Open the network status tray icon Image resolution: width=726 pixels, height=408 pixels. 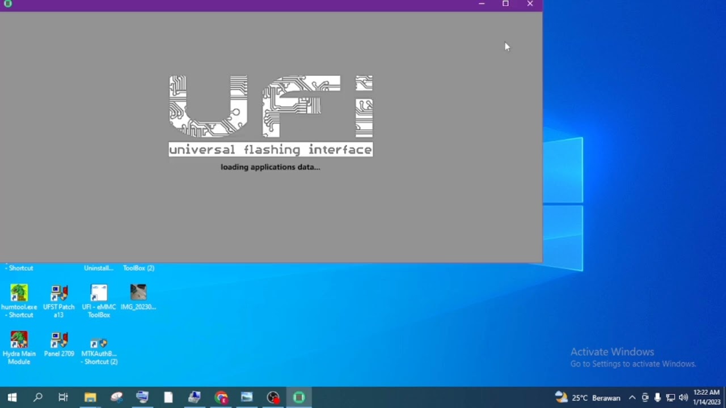tap(670, 397)
